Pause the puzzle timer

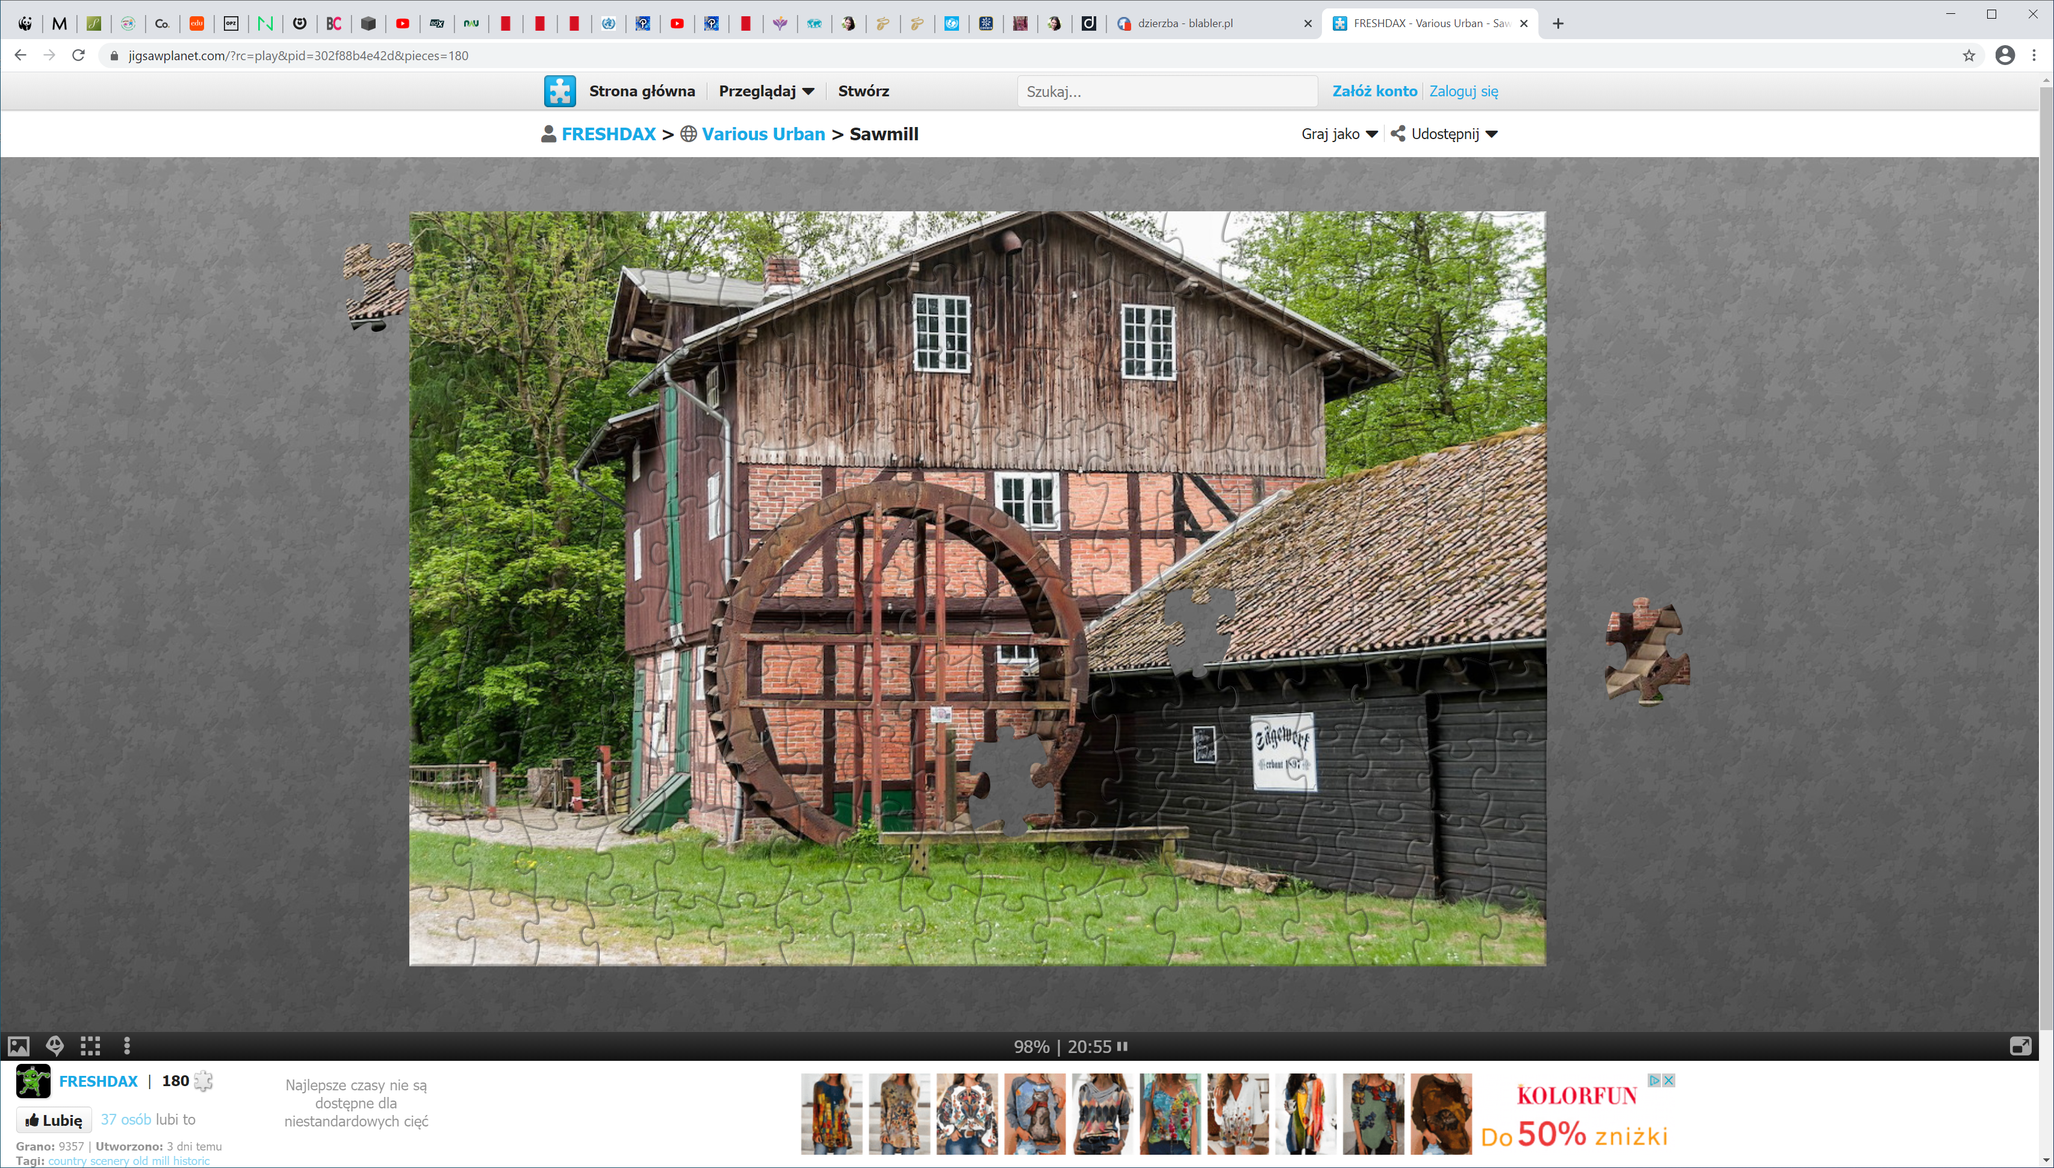(x=1122, y=1046)
